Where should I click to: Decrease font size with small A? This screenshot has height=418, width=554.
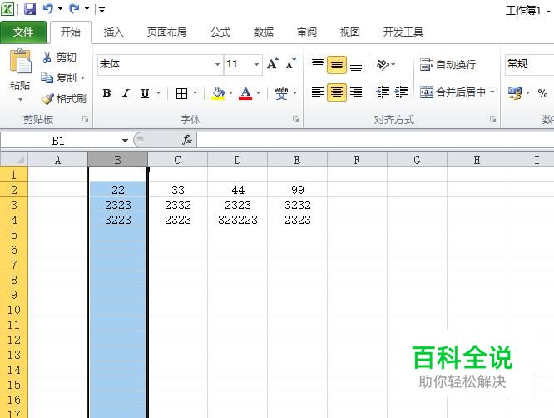click(291, 64)
